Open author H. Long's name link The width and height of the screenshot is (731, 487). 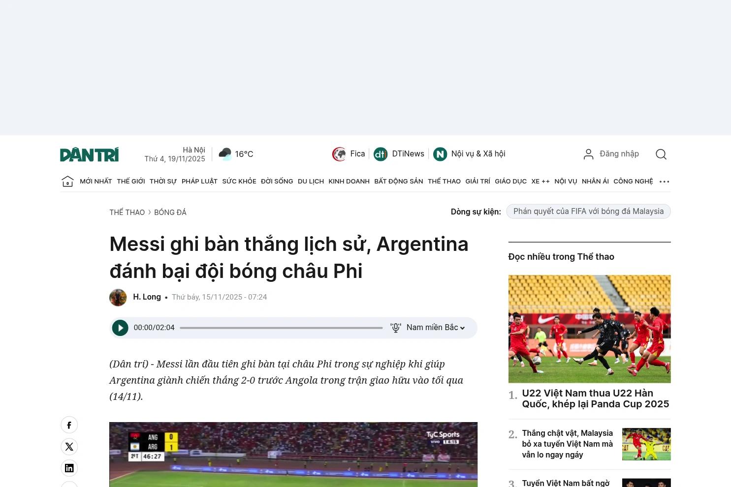point(147,297)
